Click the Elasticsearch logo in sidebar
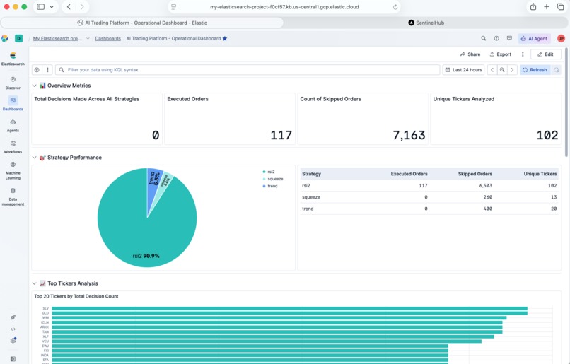 13,56
